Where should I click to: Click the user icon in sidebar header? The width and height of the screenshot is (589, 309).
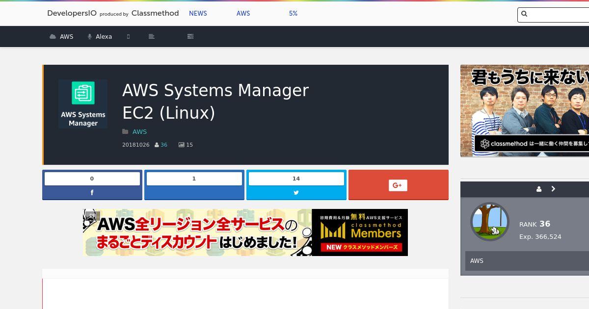tap(539, 189)
